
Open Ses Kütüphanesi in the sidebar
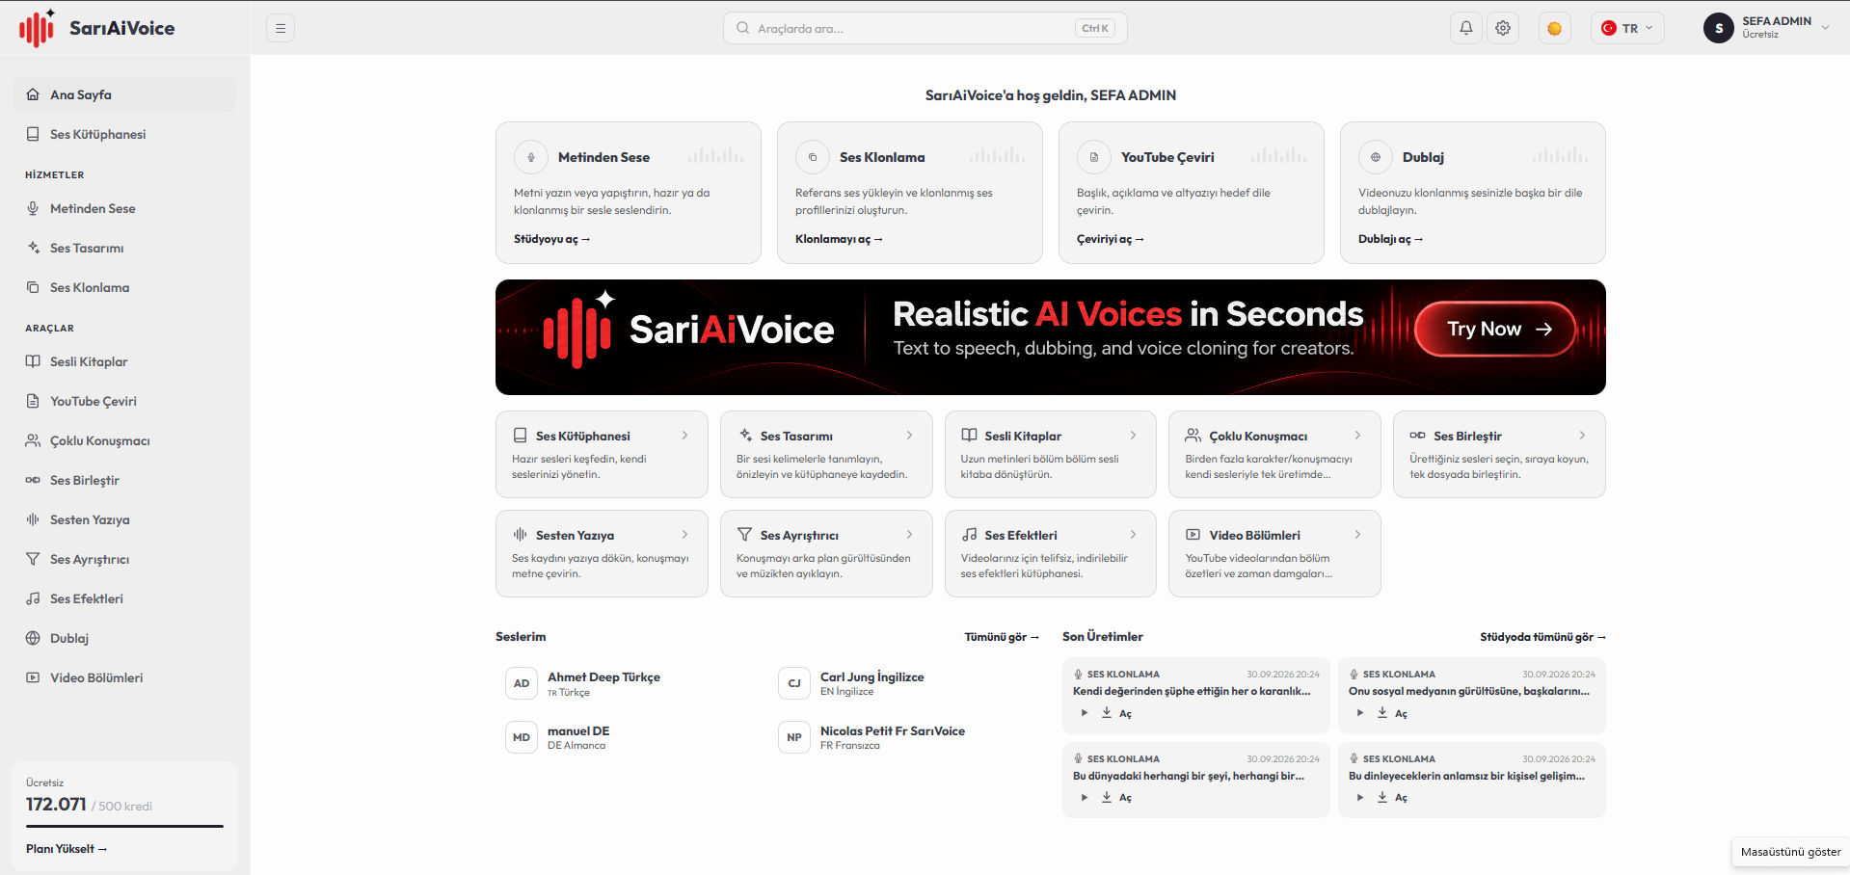tap(124, 134)
